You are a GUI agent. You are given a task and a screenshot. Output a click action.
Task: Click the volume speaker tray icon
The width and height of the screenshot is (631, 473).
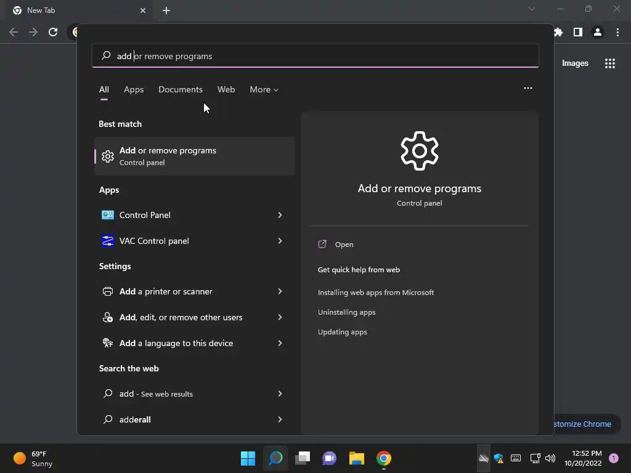(x=550, y=458)
